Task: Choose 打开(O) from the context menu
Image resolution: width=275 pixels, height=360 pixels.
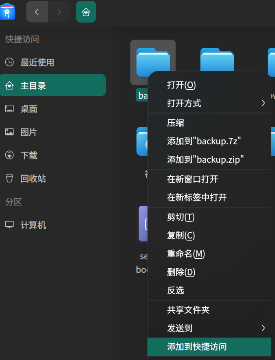Action: tap(209, 85)
